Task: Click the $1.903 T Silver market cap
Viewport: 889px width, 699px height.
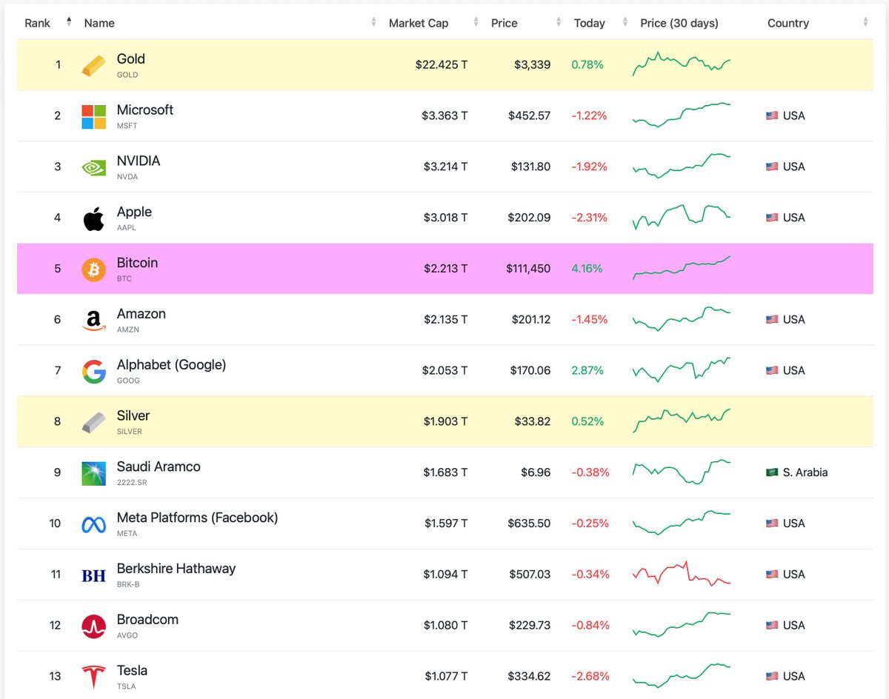Action: (x=446, y=421)
